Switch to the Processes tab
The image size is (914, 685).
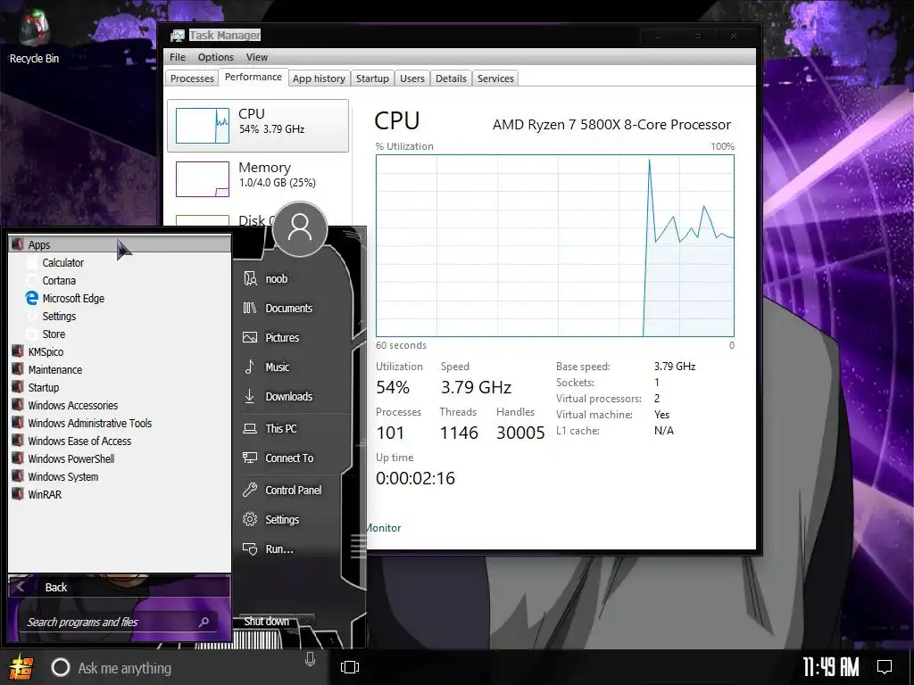pos(192,78)
